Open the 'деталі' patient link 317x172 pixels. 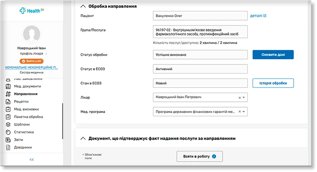click(256, 16)
